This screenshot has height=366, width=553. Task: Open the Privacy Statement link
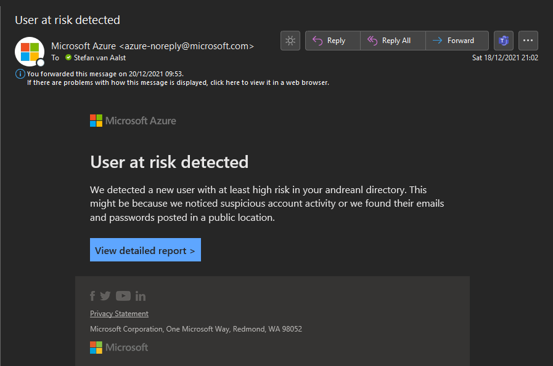click(119, 314)
